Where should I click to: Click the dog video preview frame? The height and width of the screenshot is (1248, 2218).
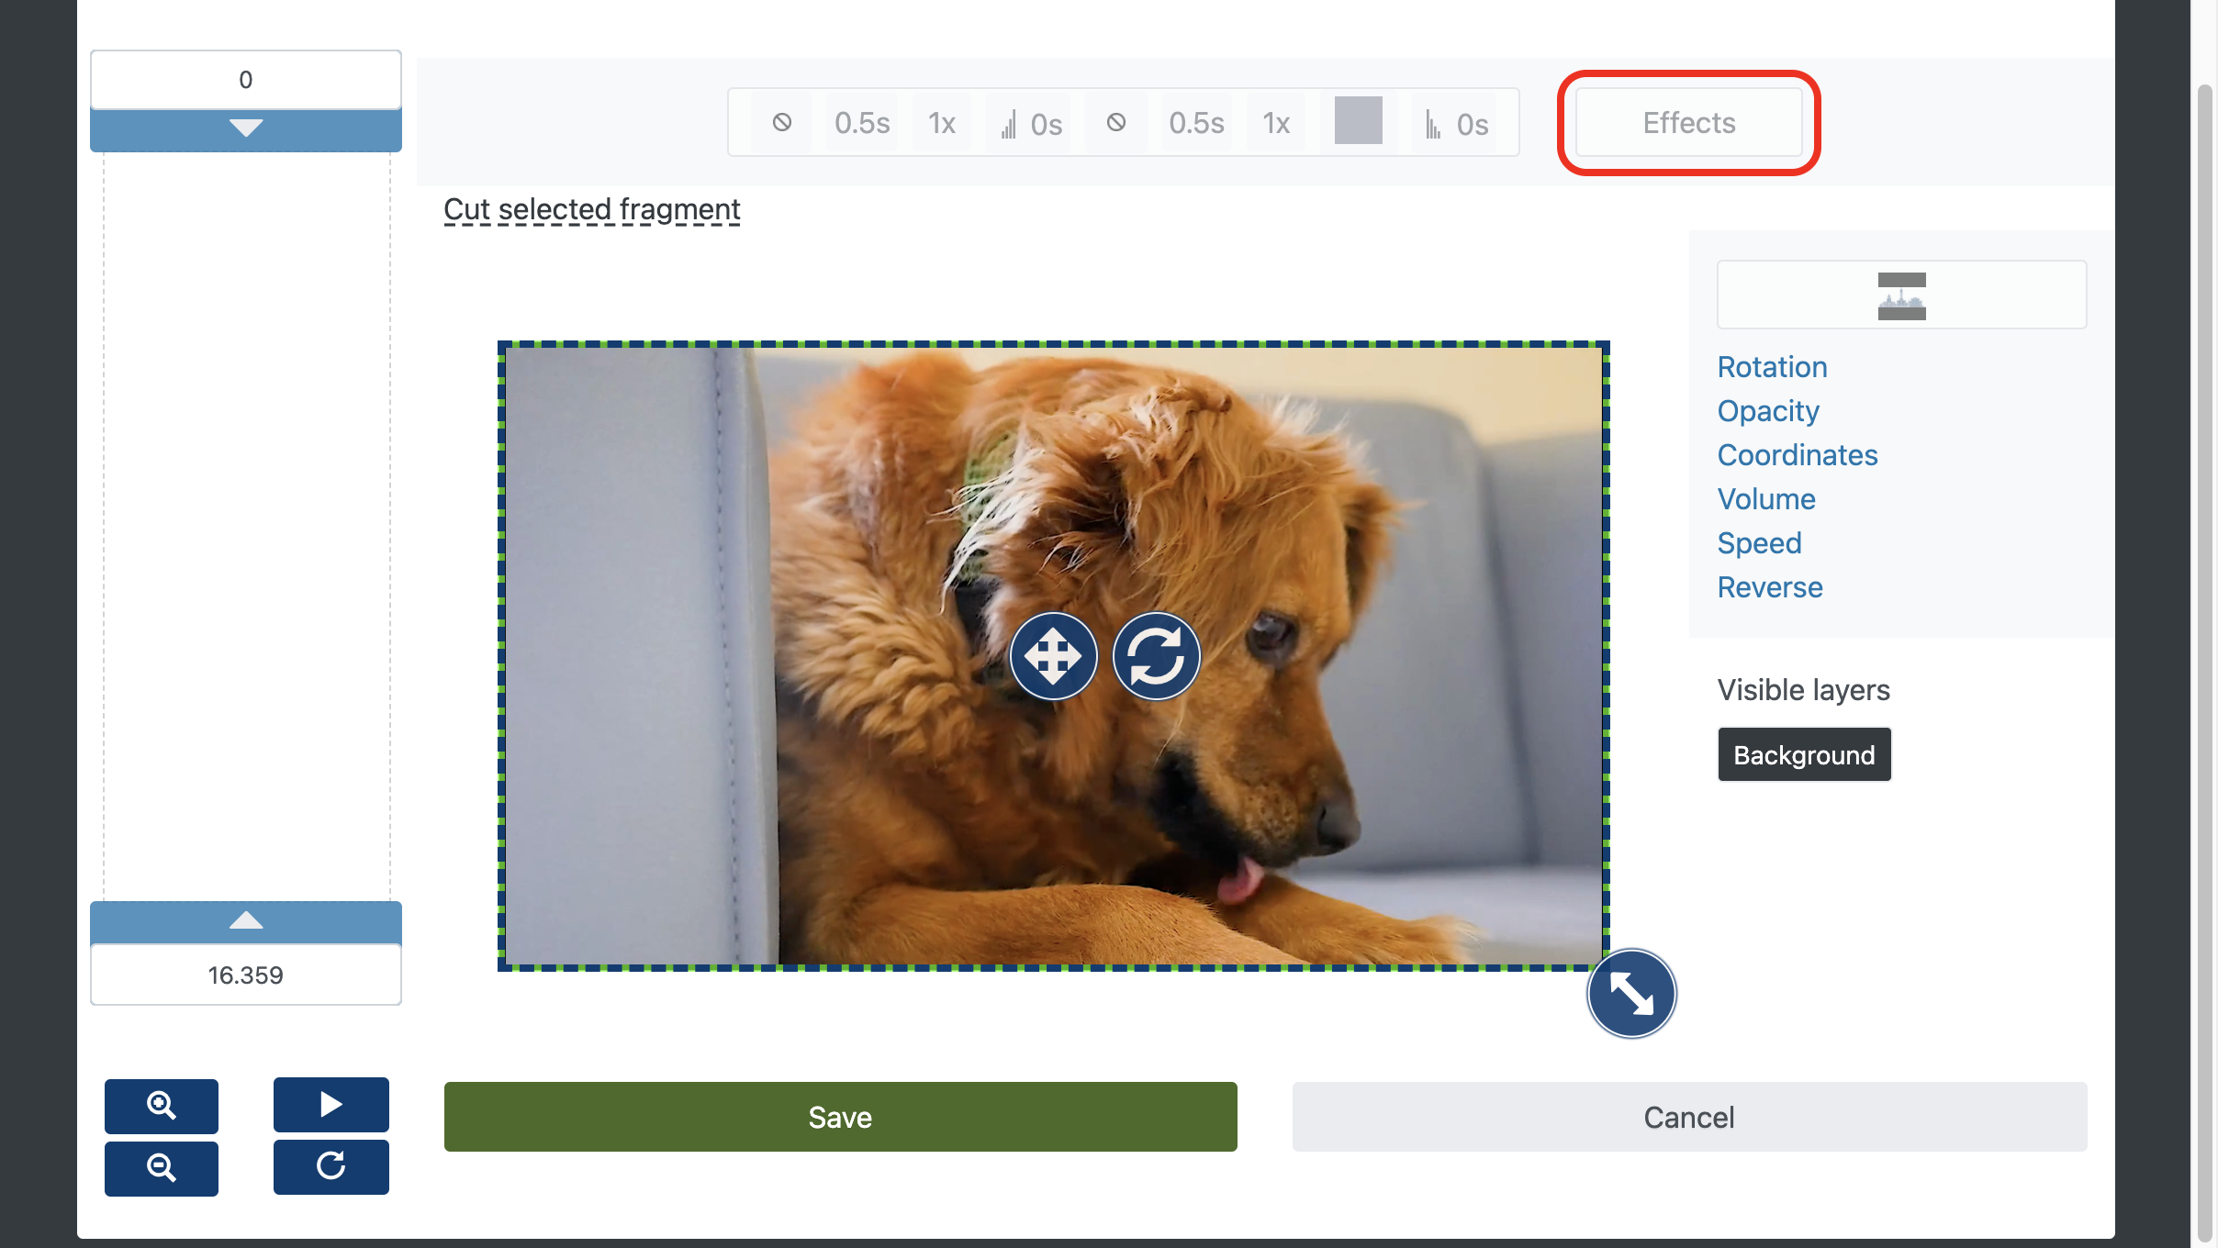pyautogui.click(x=1053, y=655)
